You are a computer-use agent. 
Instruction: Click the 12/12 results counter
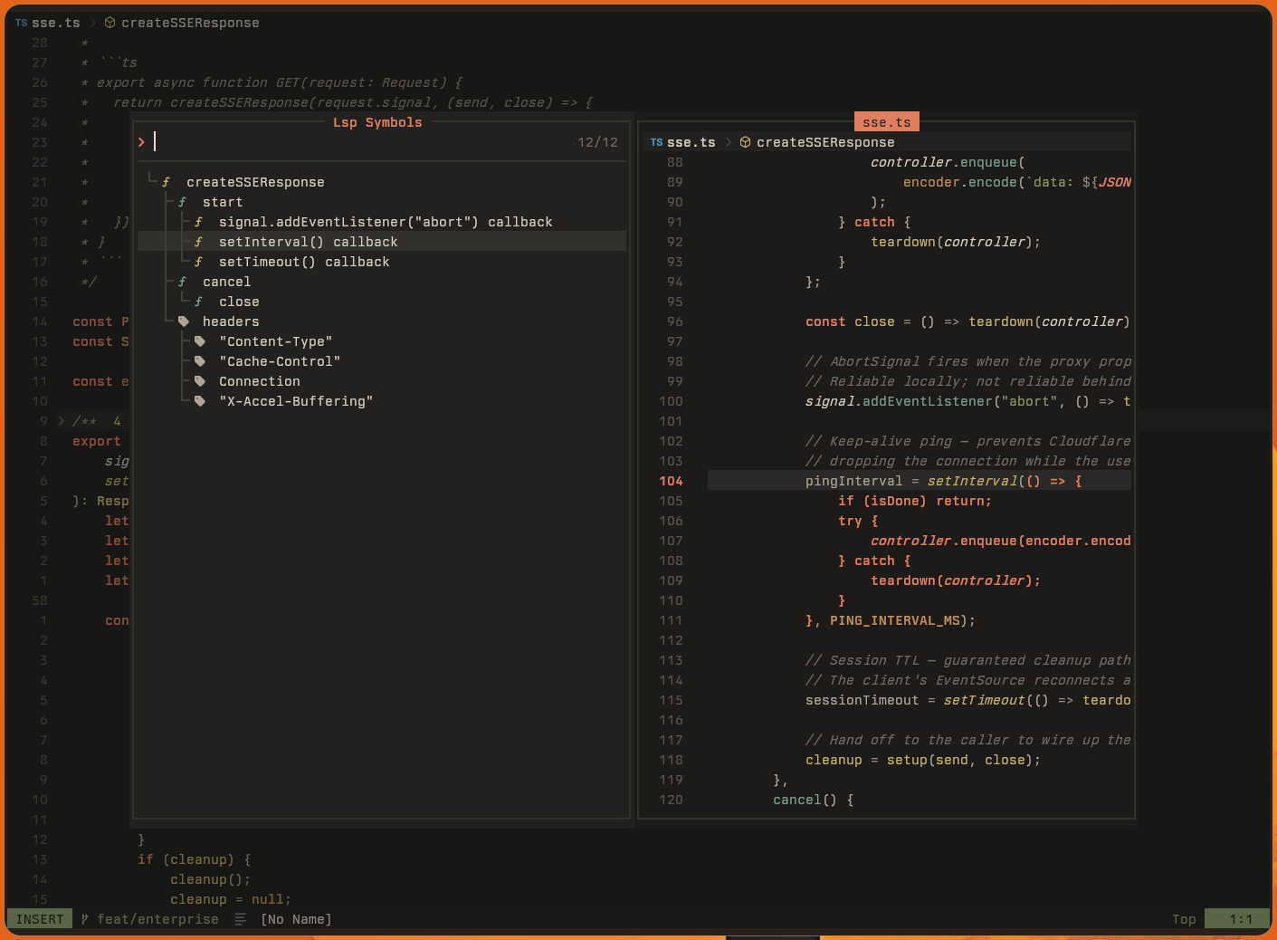tap(597, 142)
